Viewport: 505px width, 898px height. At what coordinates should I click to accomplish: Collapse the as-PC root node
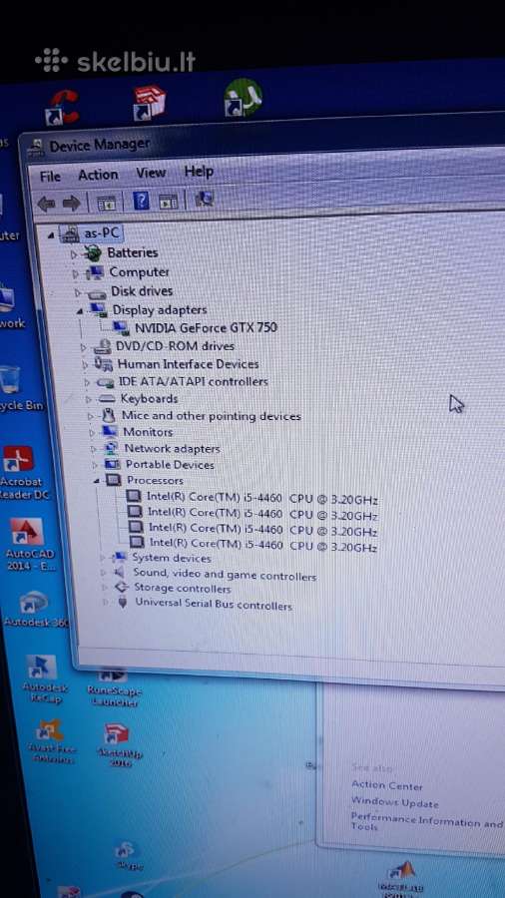pos(51,235)
